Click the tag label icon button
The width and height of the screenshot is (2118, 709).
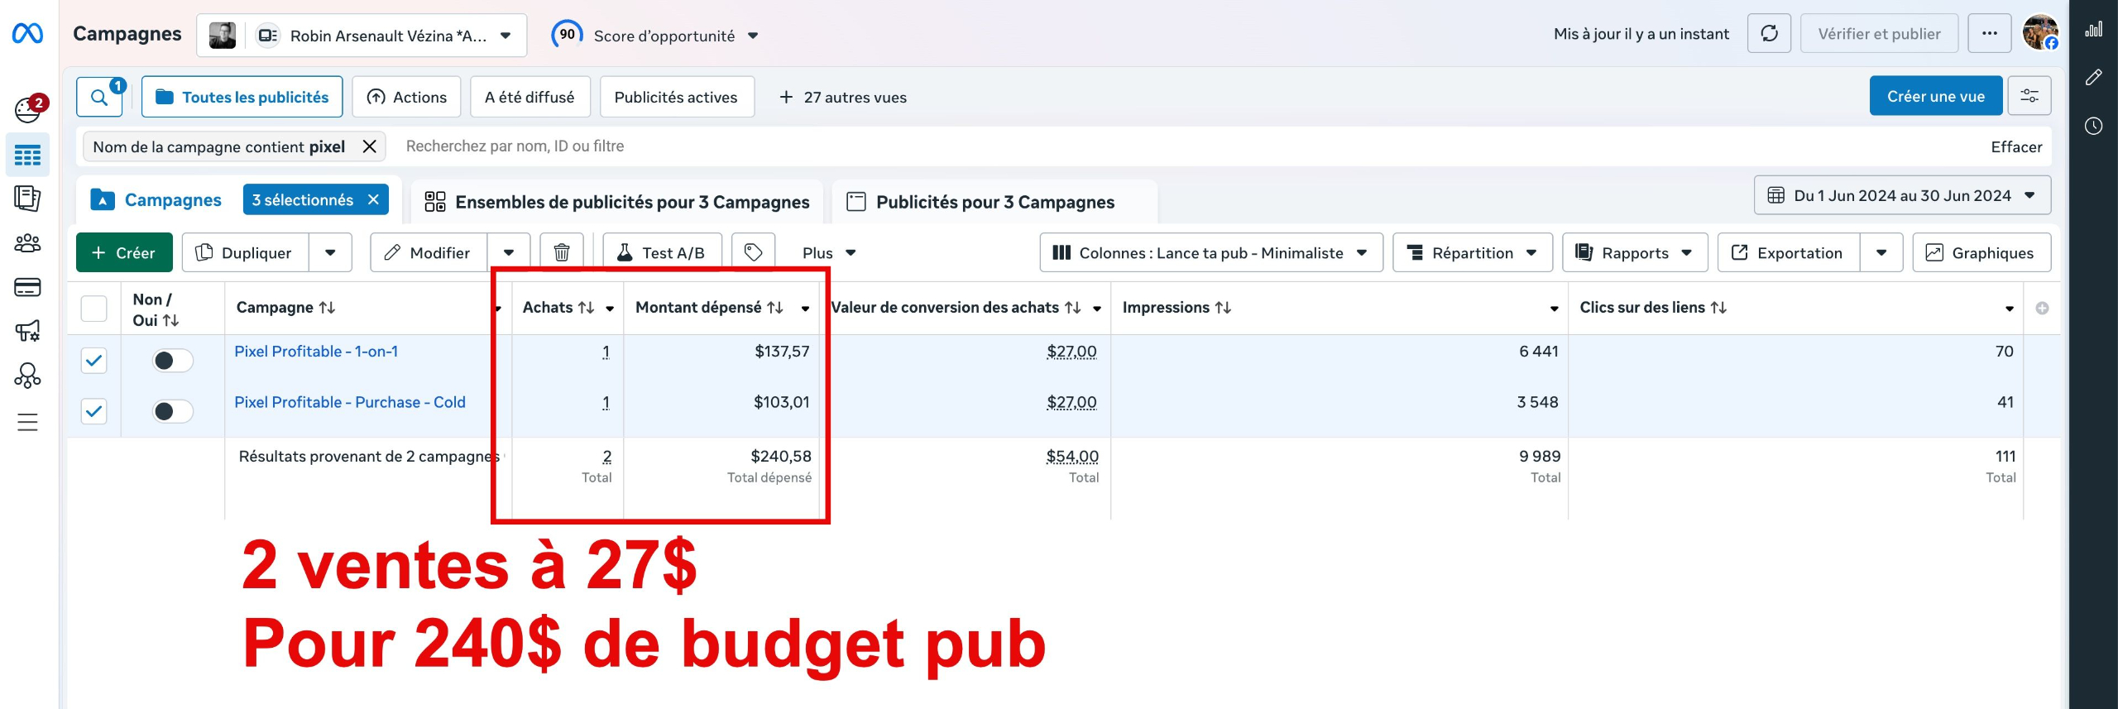753,252
